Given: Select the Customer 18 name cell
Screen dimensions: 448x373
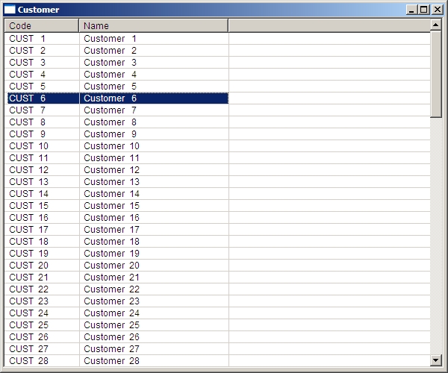Looking at the screenshot, I should [x=154, y=242].
